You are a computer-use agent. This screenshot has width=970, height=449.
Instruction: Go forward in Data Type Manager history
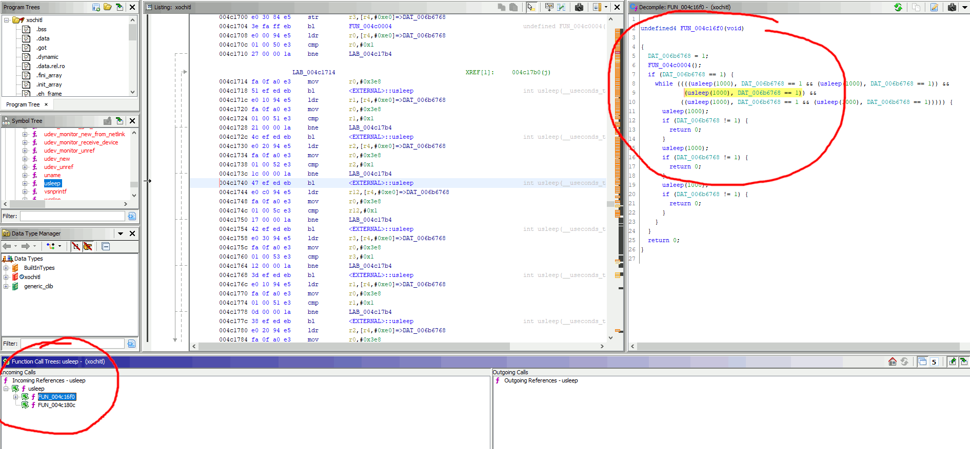click(x=25, y=246)
